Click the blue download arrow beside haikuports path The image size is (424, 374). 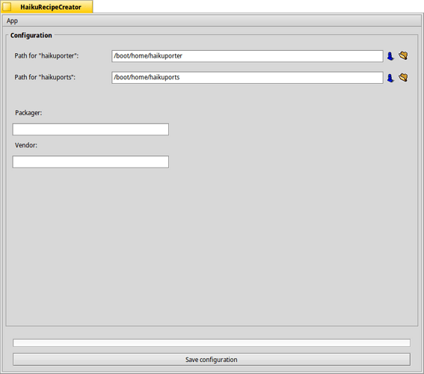(x=390, y=78)
